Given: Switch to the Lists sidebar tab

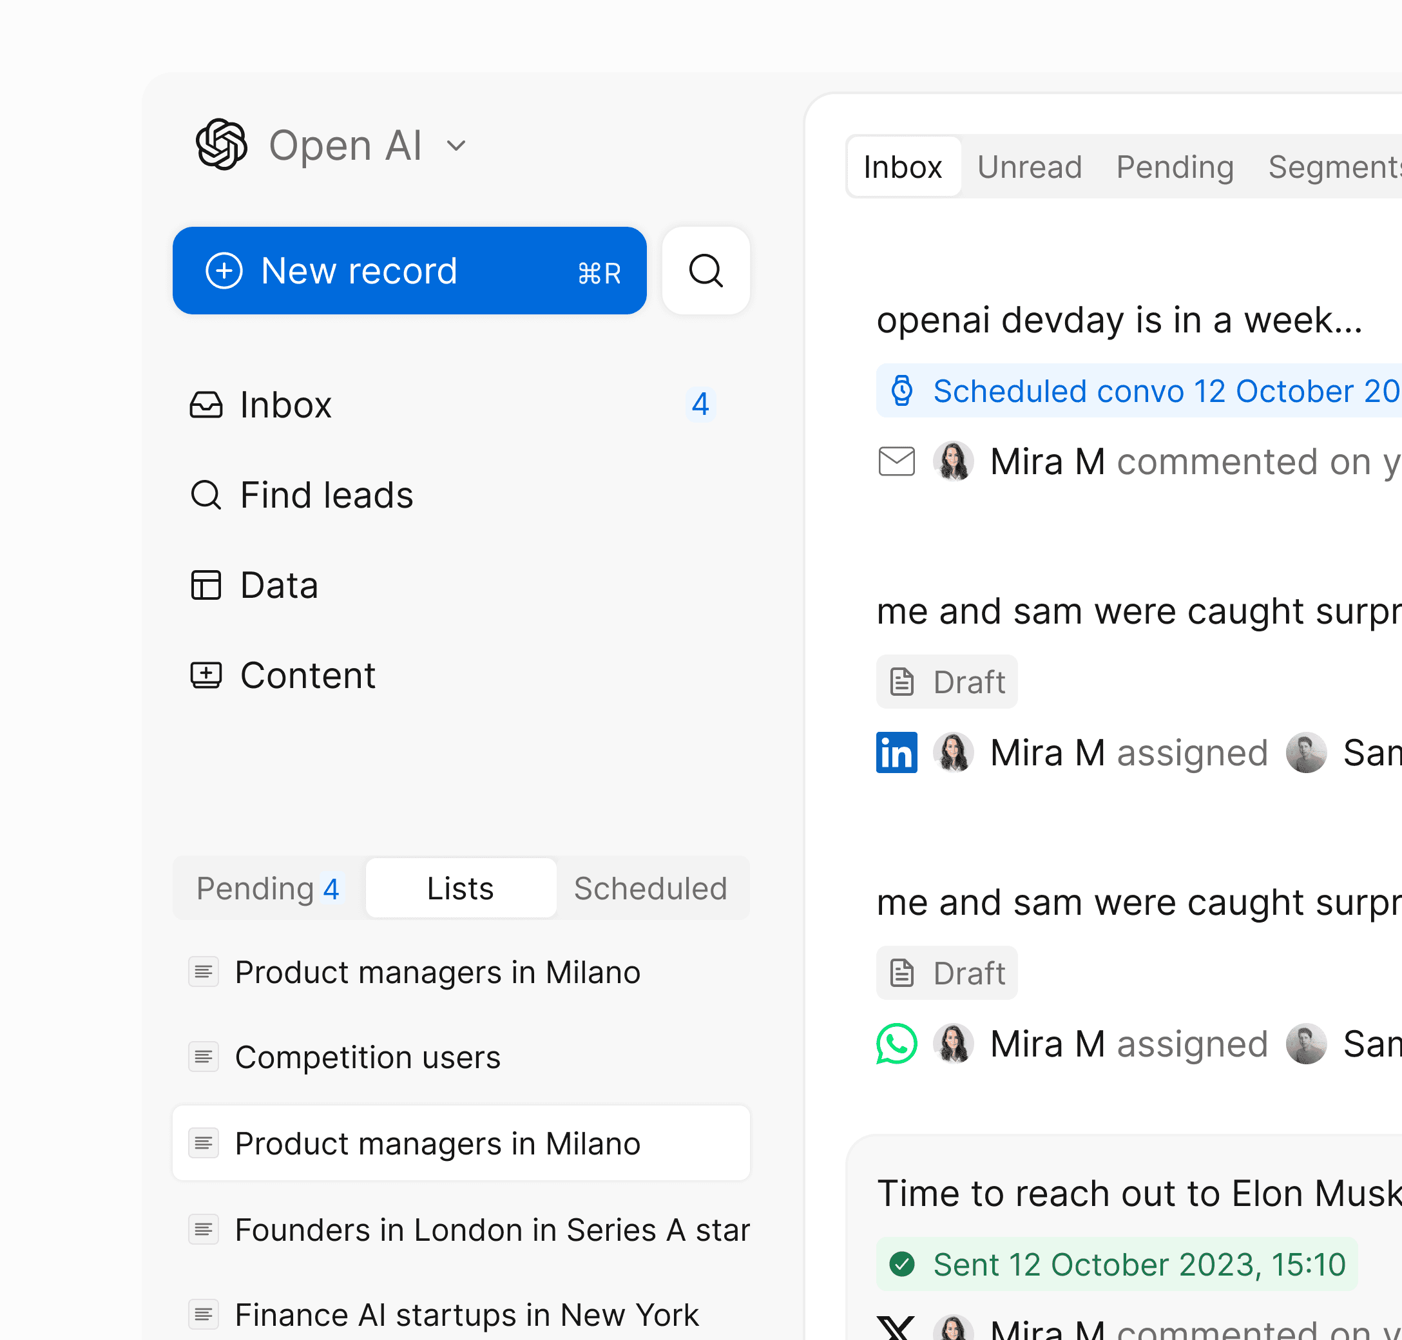Looking at the screenshot, I should click(461, 888).
